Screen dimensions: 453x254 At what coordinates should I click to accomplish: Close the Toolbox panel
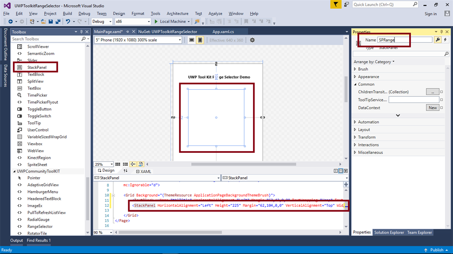(x=87, y=32)
